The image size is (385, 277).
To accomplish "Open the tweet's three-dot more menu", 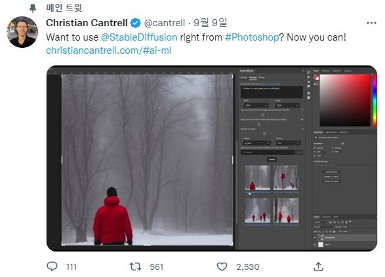I will (371, 23).
